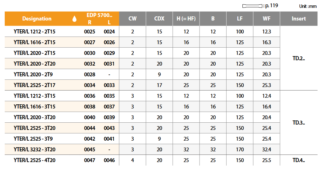Click the EDP 5700.. header label
Screen dimensions: 320x169
tap(99, 15)
